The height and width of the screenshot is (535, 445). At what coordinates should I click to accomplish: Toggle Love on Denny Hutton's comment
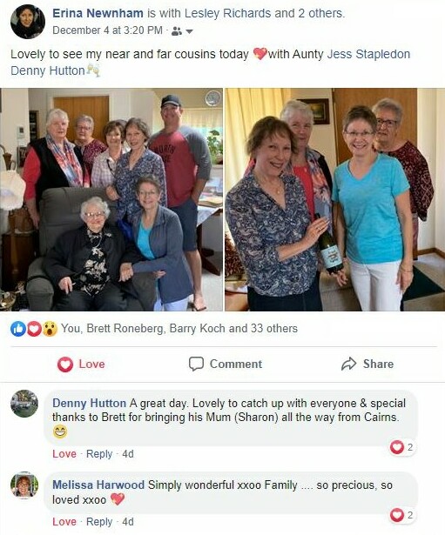[64, 454]
